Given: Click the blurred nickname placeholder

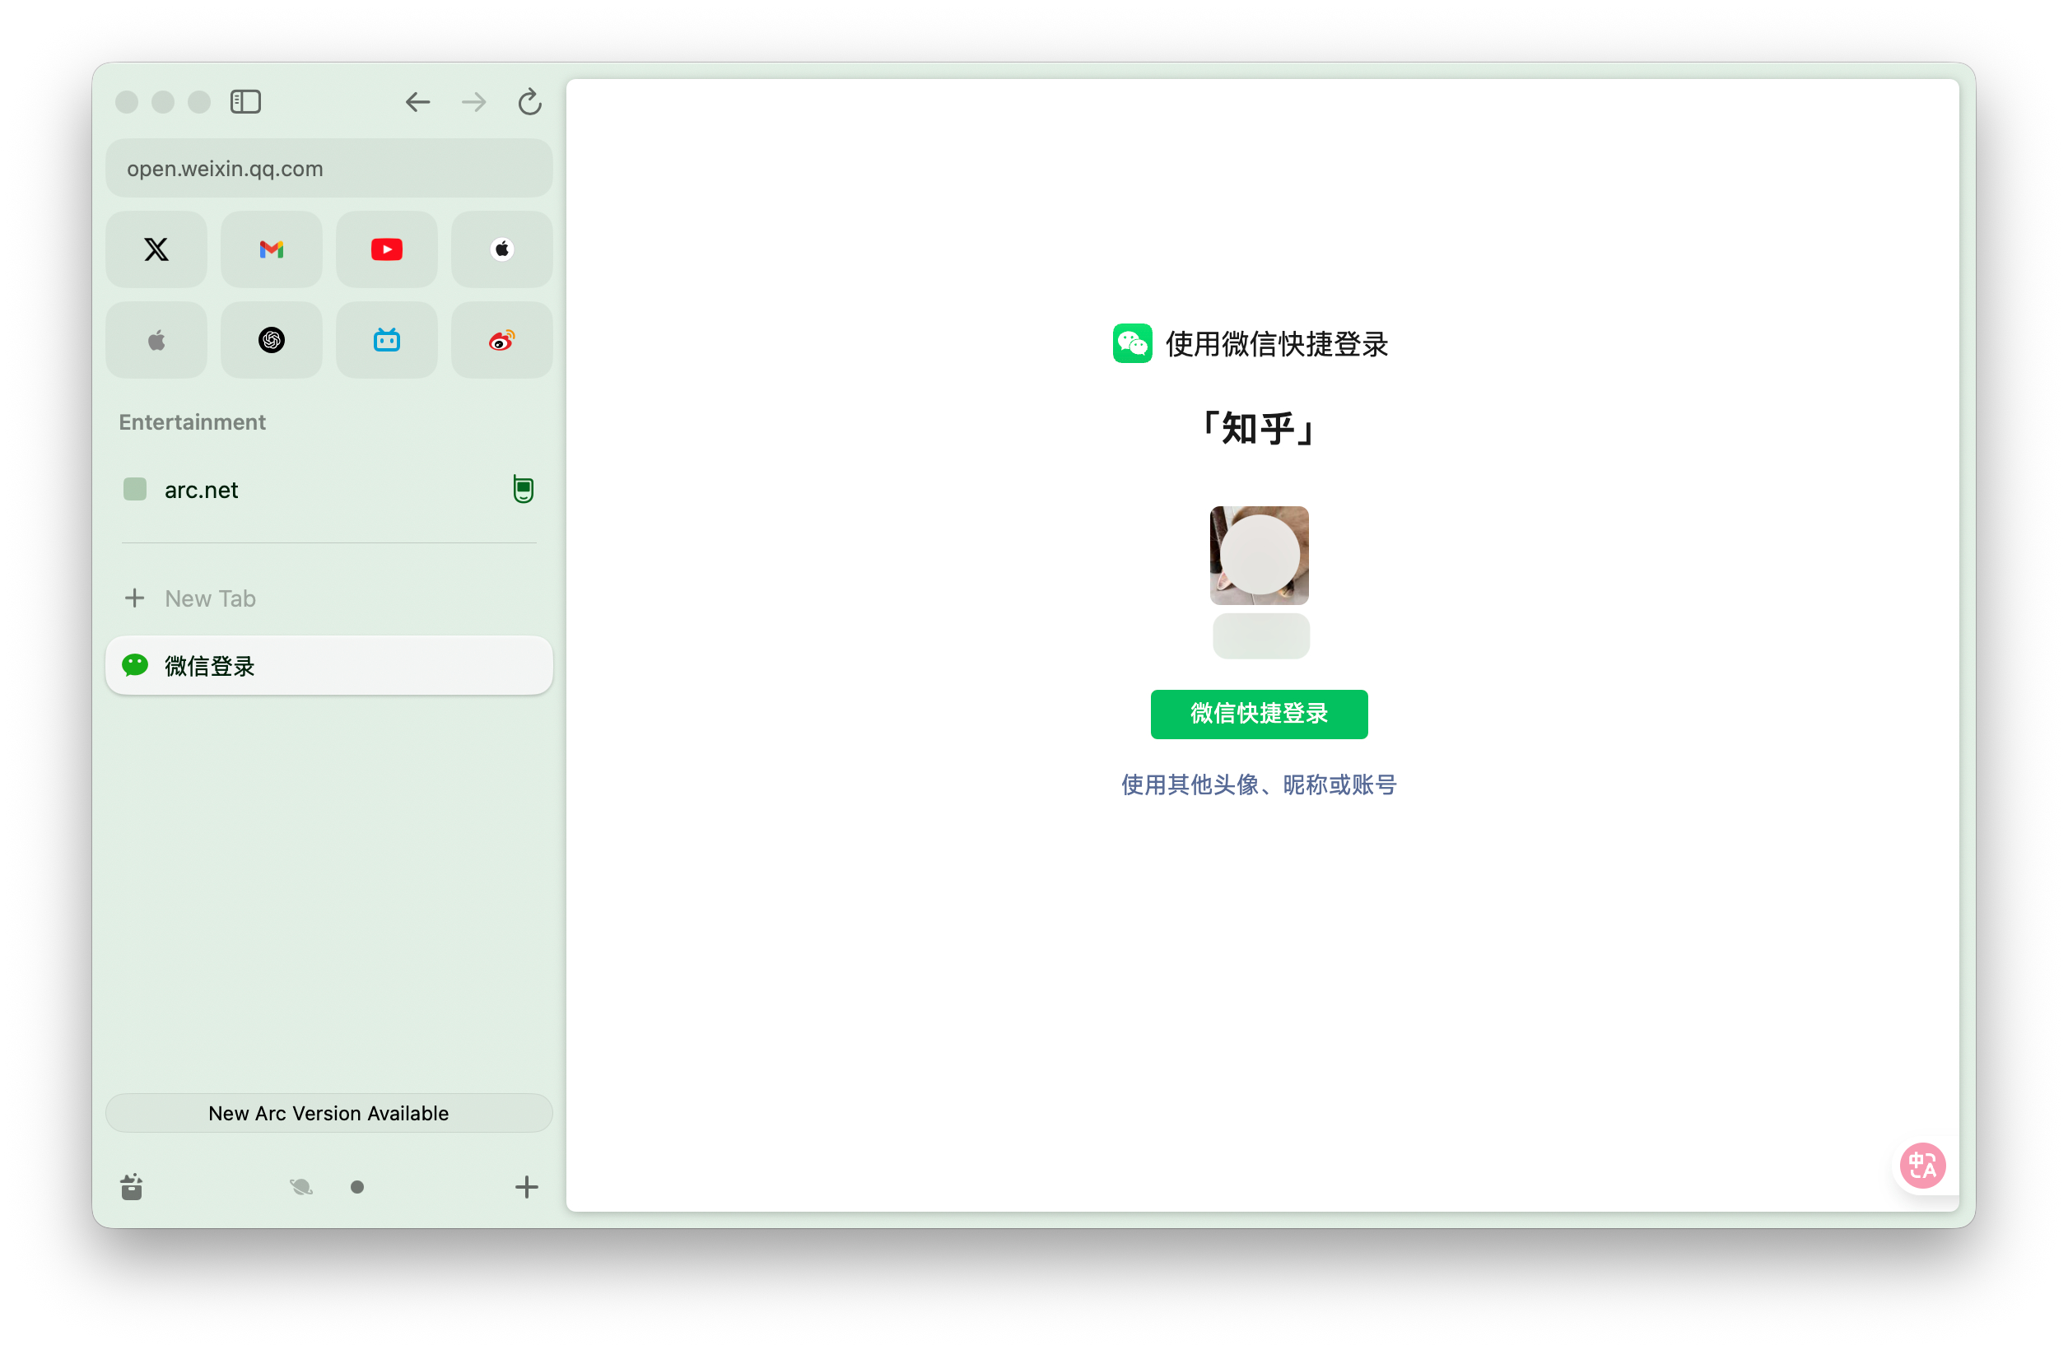Looking at the screenshot, I should pyautogui.click(x=1260, y=636).
